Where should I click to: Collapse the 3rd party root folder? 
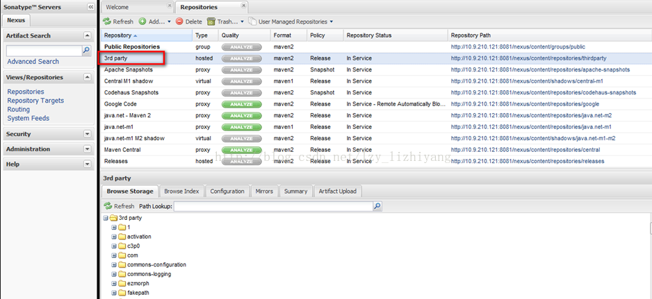coord(106,218)
